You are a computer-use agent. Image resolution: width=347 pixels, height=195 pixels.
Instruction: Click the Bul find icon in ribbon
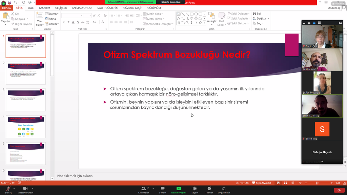pyautogui.click(x=257, y=14)
